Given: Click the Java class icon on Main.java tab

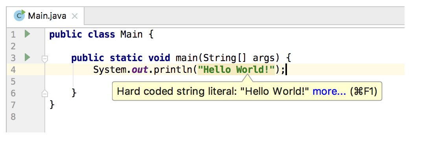Looking at the screenshot, I should coord(19,16).
